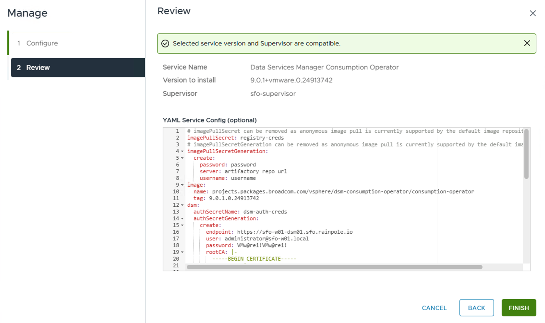This screenshot has width=545, height=323.
Task: Select step 2 Review in wizard
Action: [x=78, y=68]
